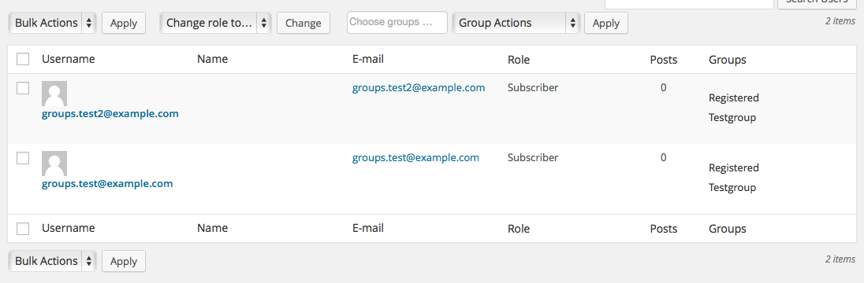This screenshot has height=283, width=864.
Task: Click top '2 items' count
Action: [840, 21]
